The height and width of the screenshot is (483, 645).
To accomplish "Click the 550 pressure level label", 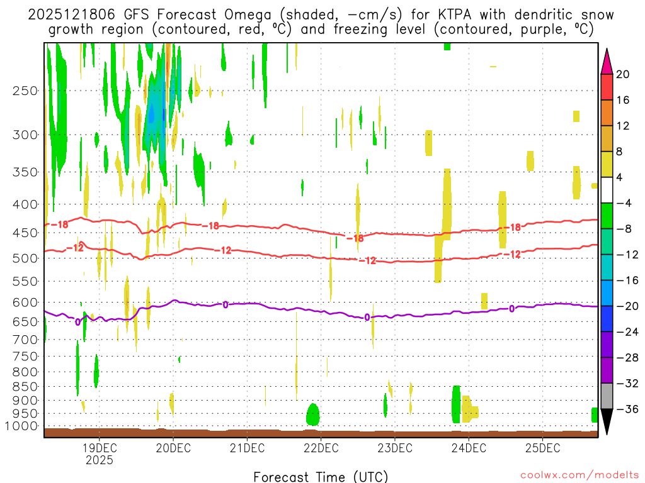I will (x=25, y=281).
